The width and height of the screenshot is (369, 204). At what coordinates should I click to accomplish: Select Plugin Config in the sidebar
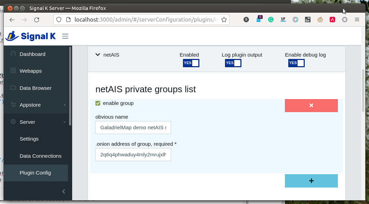[36, 173]
